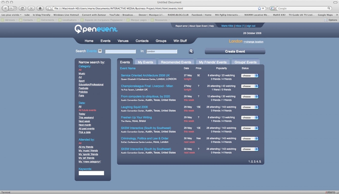This screenshot has height=194, width=339.
Task: Filter category by Music
Action: 82,74
